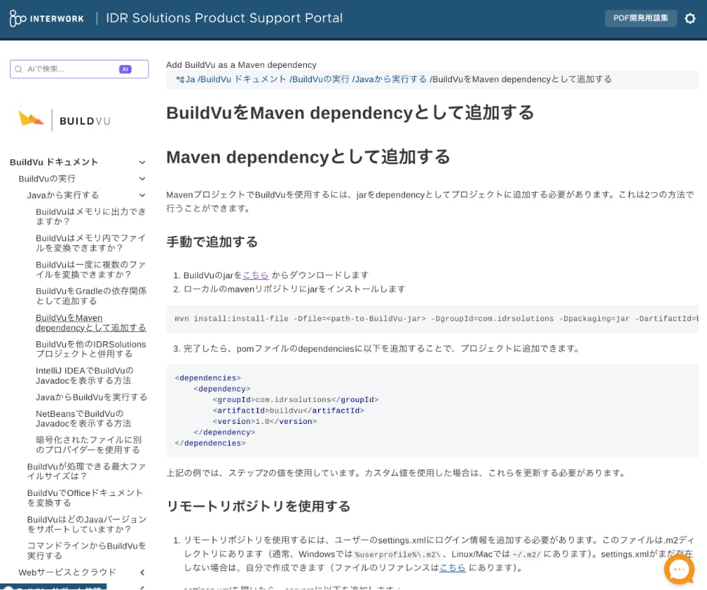The height and width of the screenshot is (590, 707).
Task: Click the magnifier icon in the search field
Action: pos(20,69)
